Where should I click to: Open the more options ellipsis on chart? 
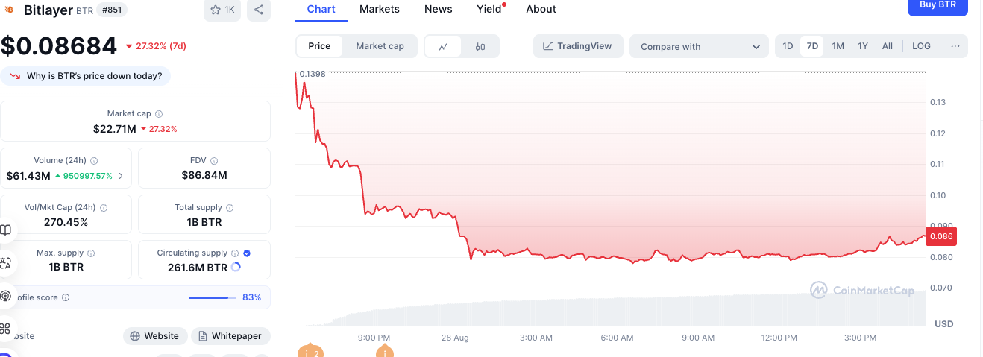point(955,46)
